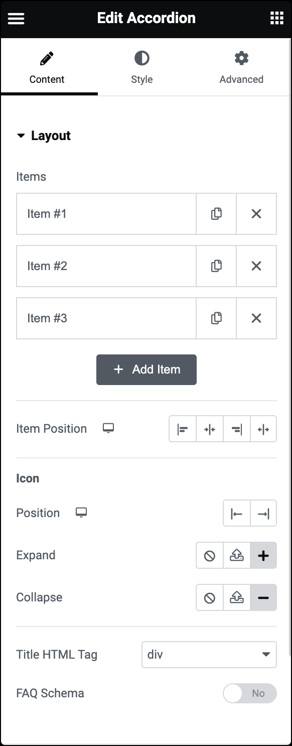Screen dimensions: 292x746
Task: Select no icon for Expand
Action: click(210, 556)
